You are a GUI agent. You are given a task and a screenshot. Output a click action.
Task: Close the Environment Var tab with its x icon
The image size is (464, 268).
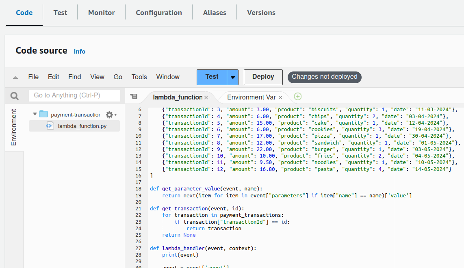[x=280, y=97]
